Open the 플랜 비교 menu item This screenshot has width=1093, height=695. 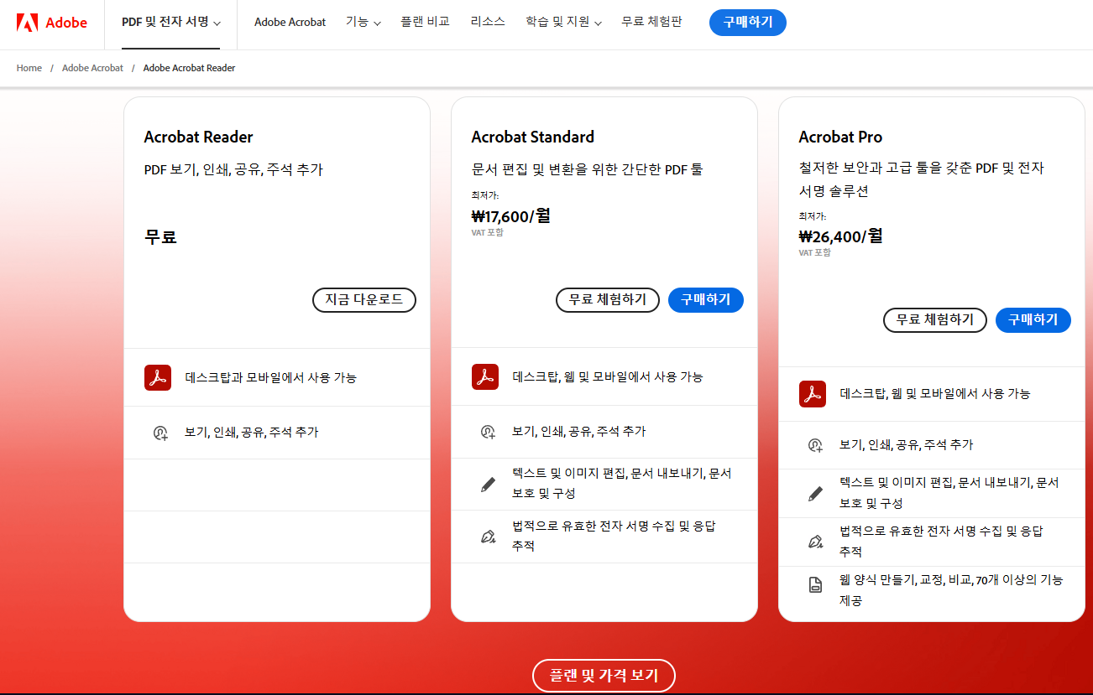pos(425,23)
